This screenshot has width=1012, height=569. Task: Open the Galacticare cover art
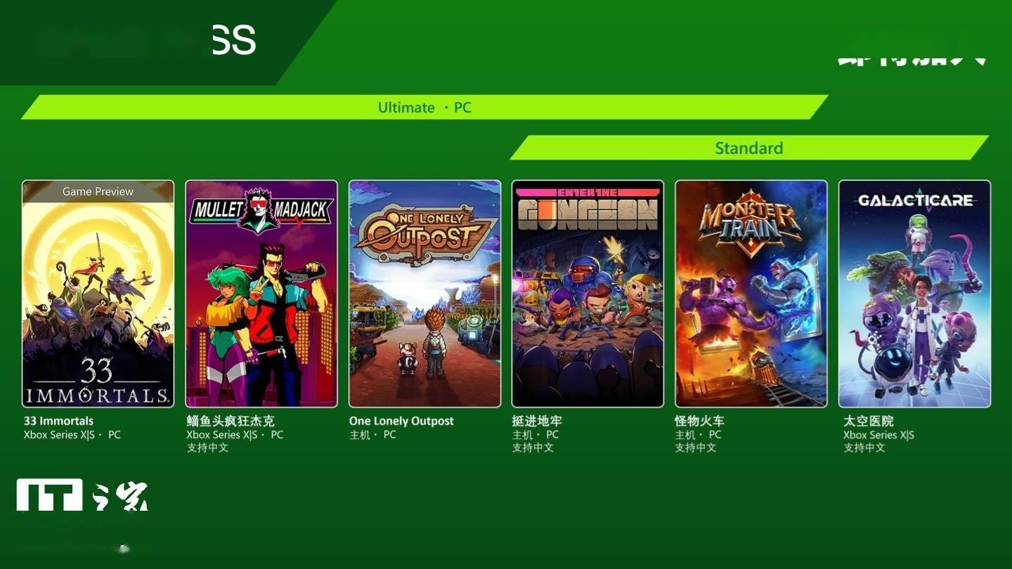pos(914,294)
